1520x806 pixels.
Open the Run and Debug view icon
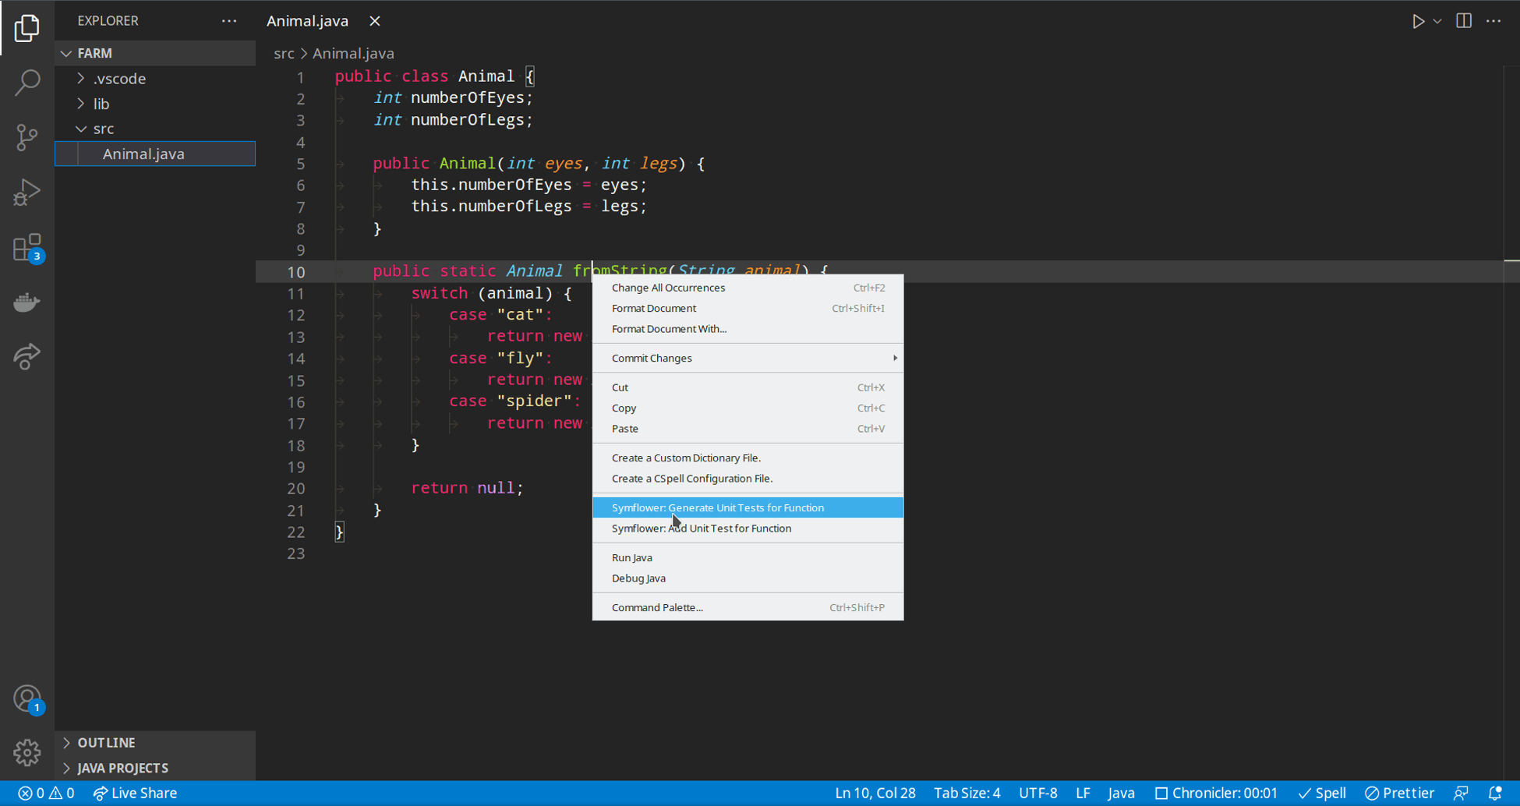27,192
